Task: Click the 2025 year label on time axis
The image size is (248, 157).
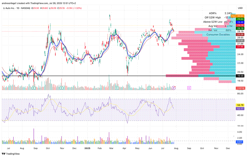Action: click(x=87, y=148)
